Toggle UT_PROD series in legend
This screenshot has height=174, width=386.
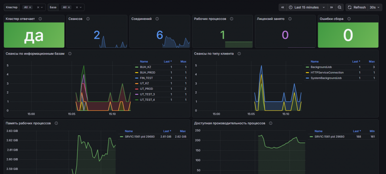147,89
